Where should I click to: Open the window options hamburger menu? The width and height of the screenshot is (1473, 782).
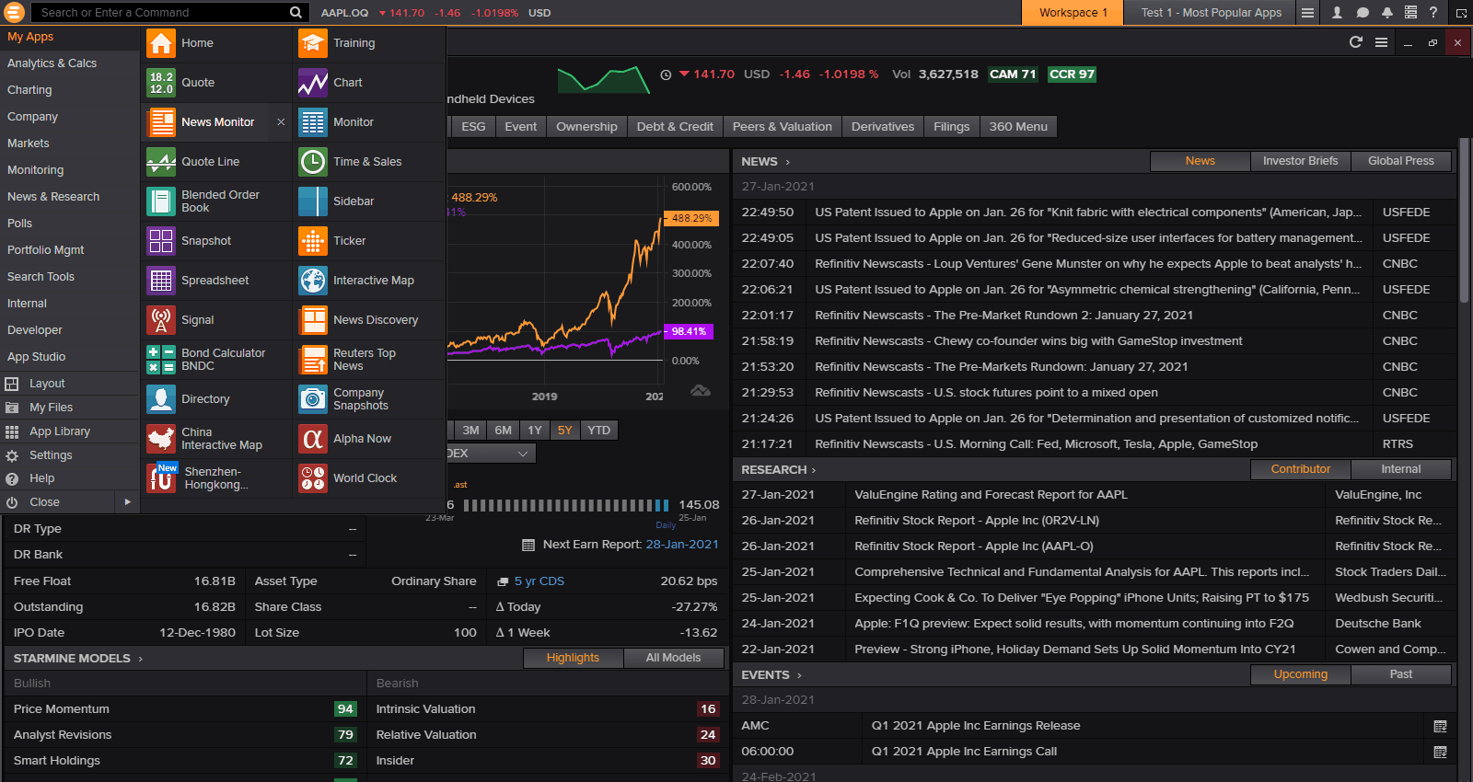point(1381,42)
